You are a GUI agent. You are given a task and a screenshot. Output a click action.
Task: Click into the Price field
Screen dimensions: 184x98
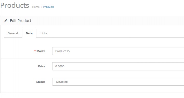pos(118,66)
